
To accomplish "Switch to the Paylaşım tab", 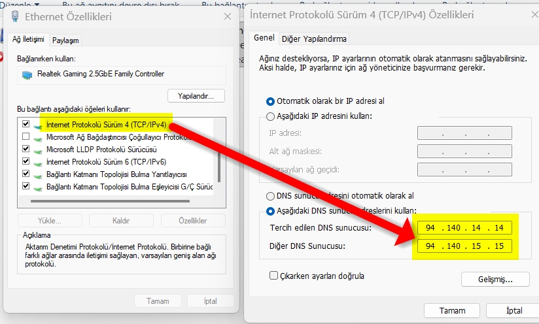I will tap(65, 40).
